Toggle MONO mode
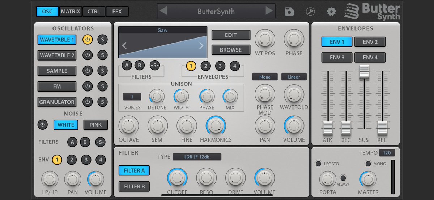 368,164
